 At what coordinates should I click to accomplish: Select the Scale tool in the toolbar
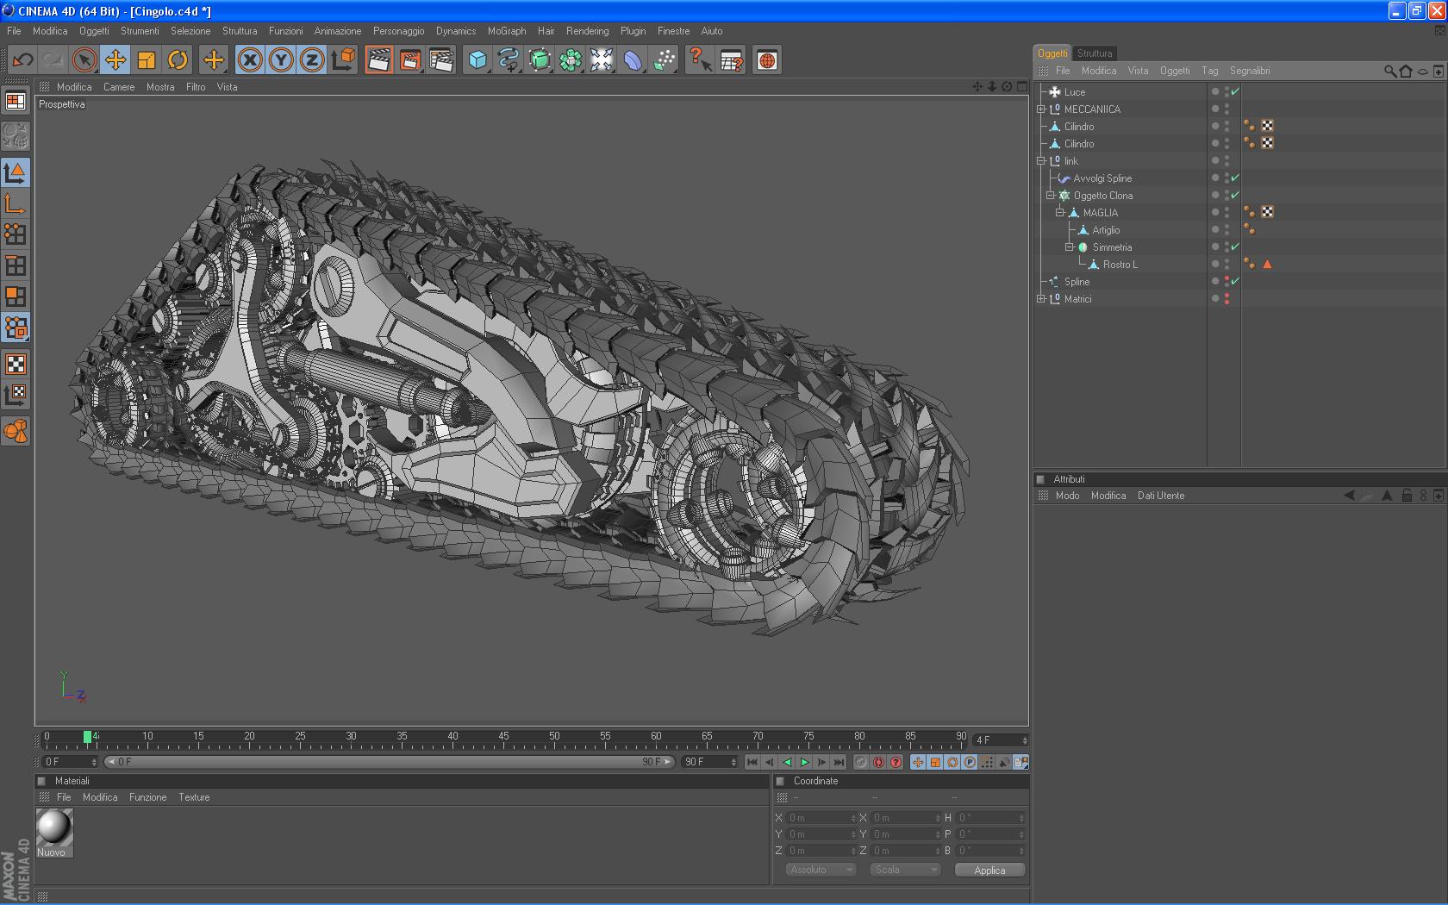147,60
